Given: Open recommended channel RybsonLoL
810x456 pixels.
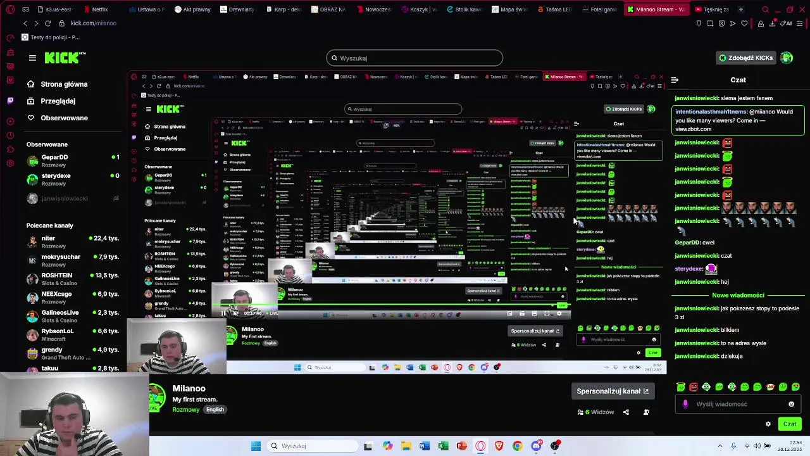Looking at the screenshot, I should point(73,334).
